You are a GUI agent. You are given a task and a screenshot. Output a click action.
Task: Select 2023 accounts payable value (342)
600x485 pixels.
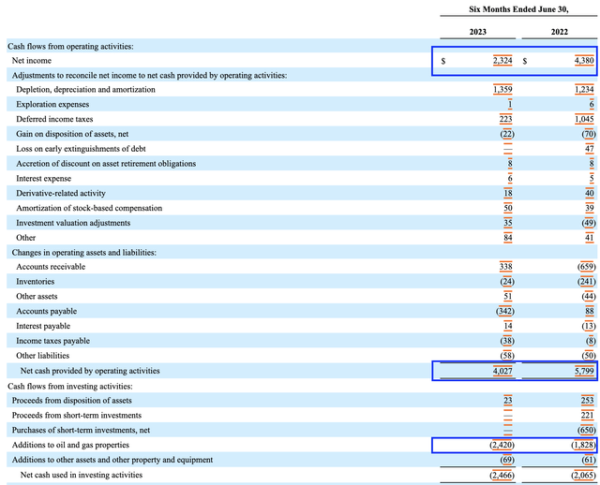(505, 311)
